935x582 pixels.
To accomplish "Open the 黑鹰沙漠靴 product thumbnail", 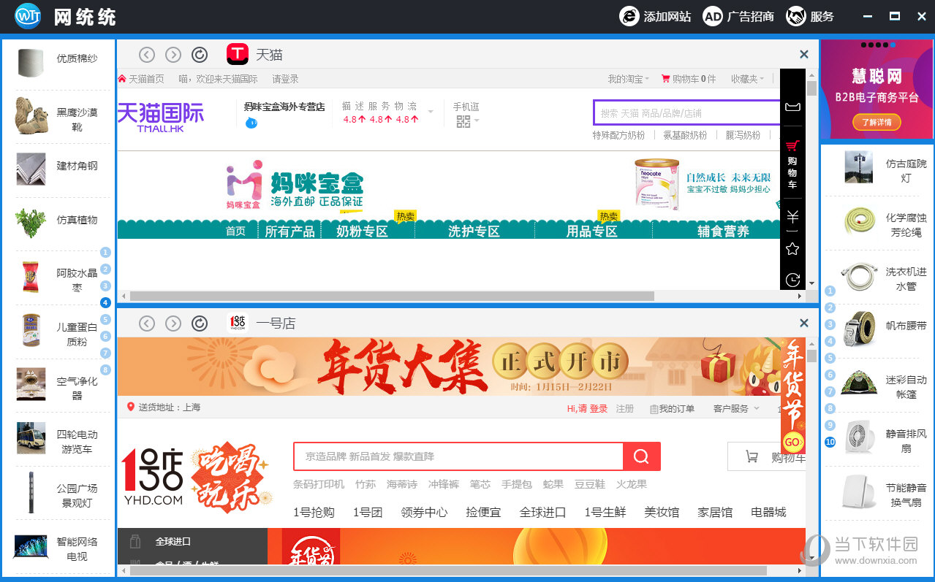I will (x=31, y=115).
